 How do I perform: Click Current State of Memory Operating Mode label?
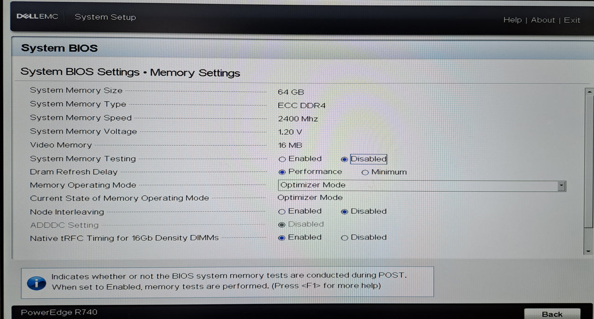coord(119,198)
